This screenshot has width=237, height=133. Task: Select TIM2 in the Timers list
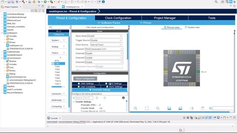(57, 66)
